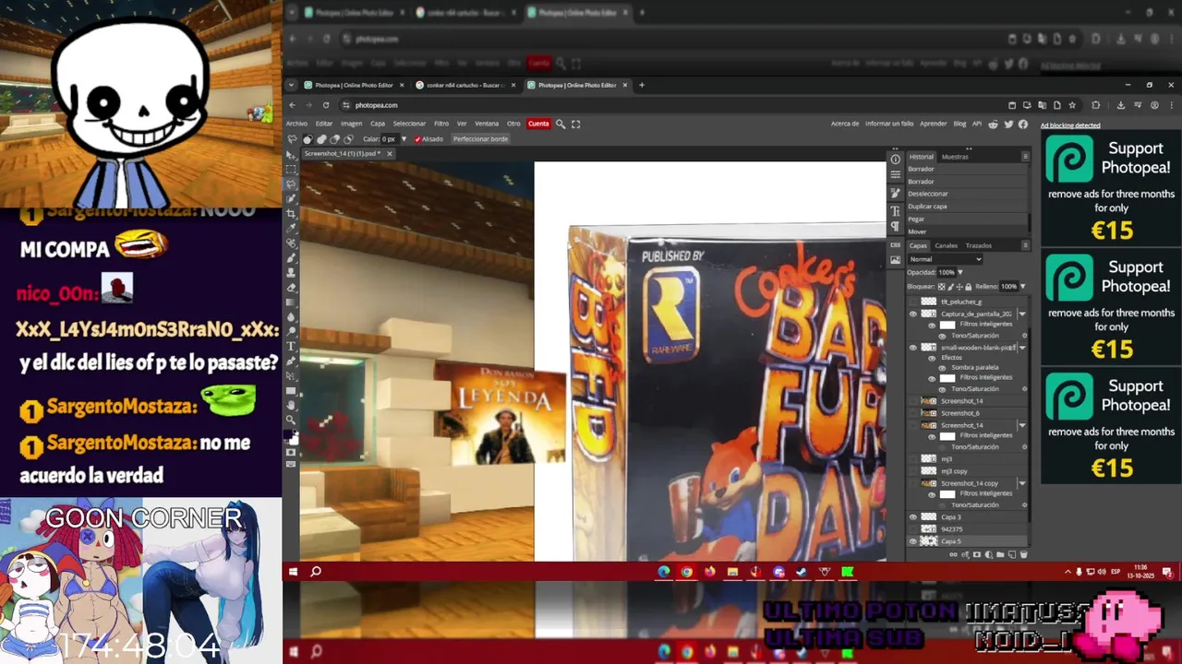
Task: Show the mj3 copy layer
Action: 912,471
